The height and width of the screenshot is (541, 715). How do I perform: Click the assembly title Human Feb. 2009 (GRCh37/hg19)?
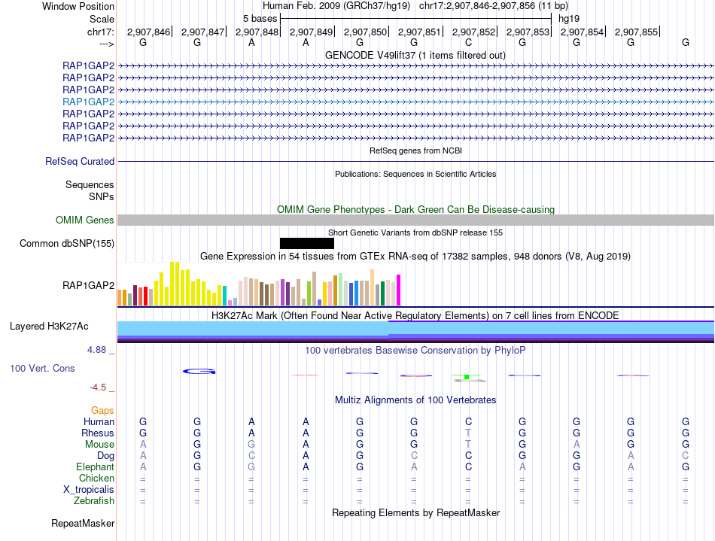click(x=336, y=6)
